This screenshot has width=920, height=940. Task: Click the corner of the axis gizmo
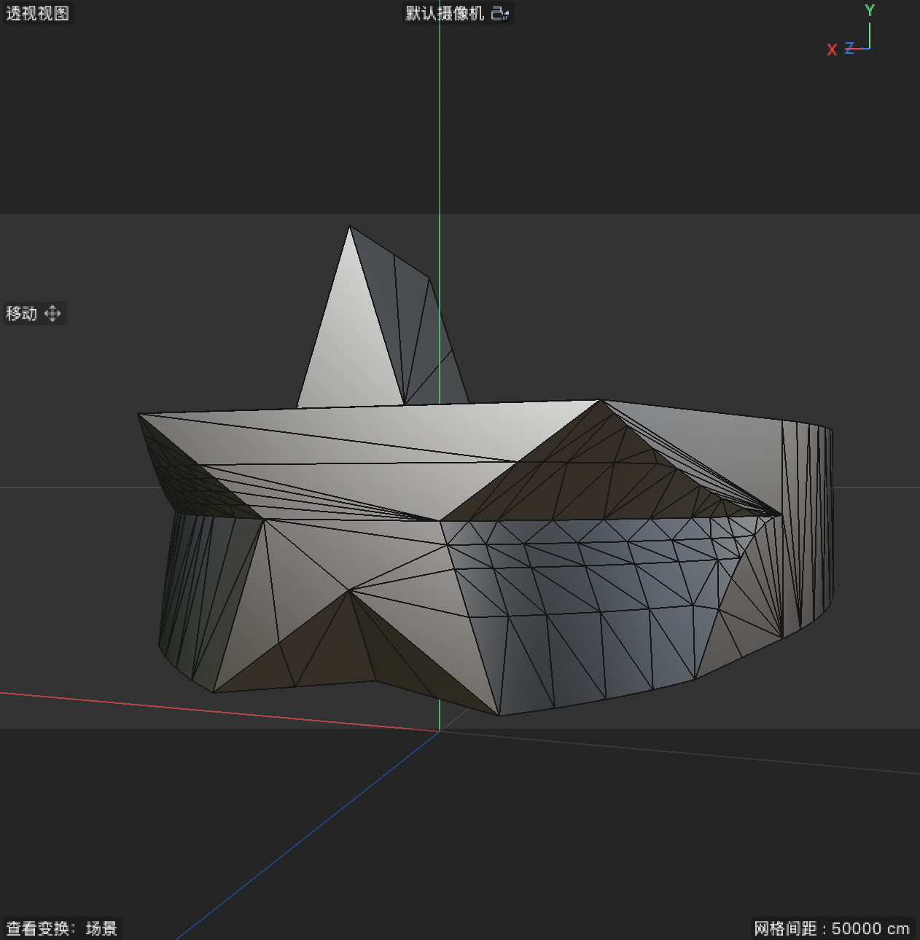click(x=869, y=49)
